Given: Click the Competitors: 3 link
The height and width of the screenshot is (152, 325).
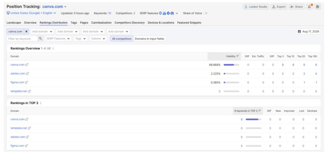Looking at the screenshot, I should coord(125,13).
